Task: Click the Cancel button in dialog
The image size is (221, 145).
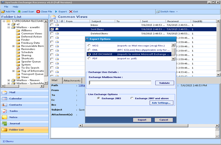Action: tap(164, 120)
